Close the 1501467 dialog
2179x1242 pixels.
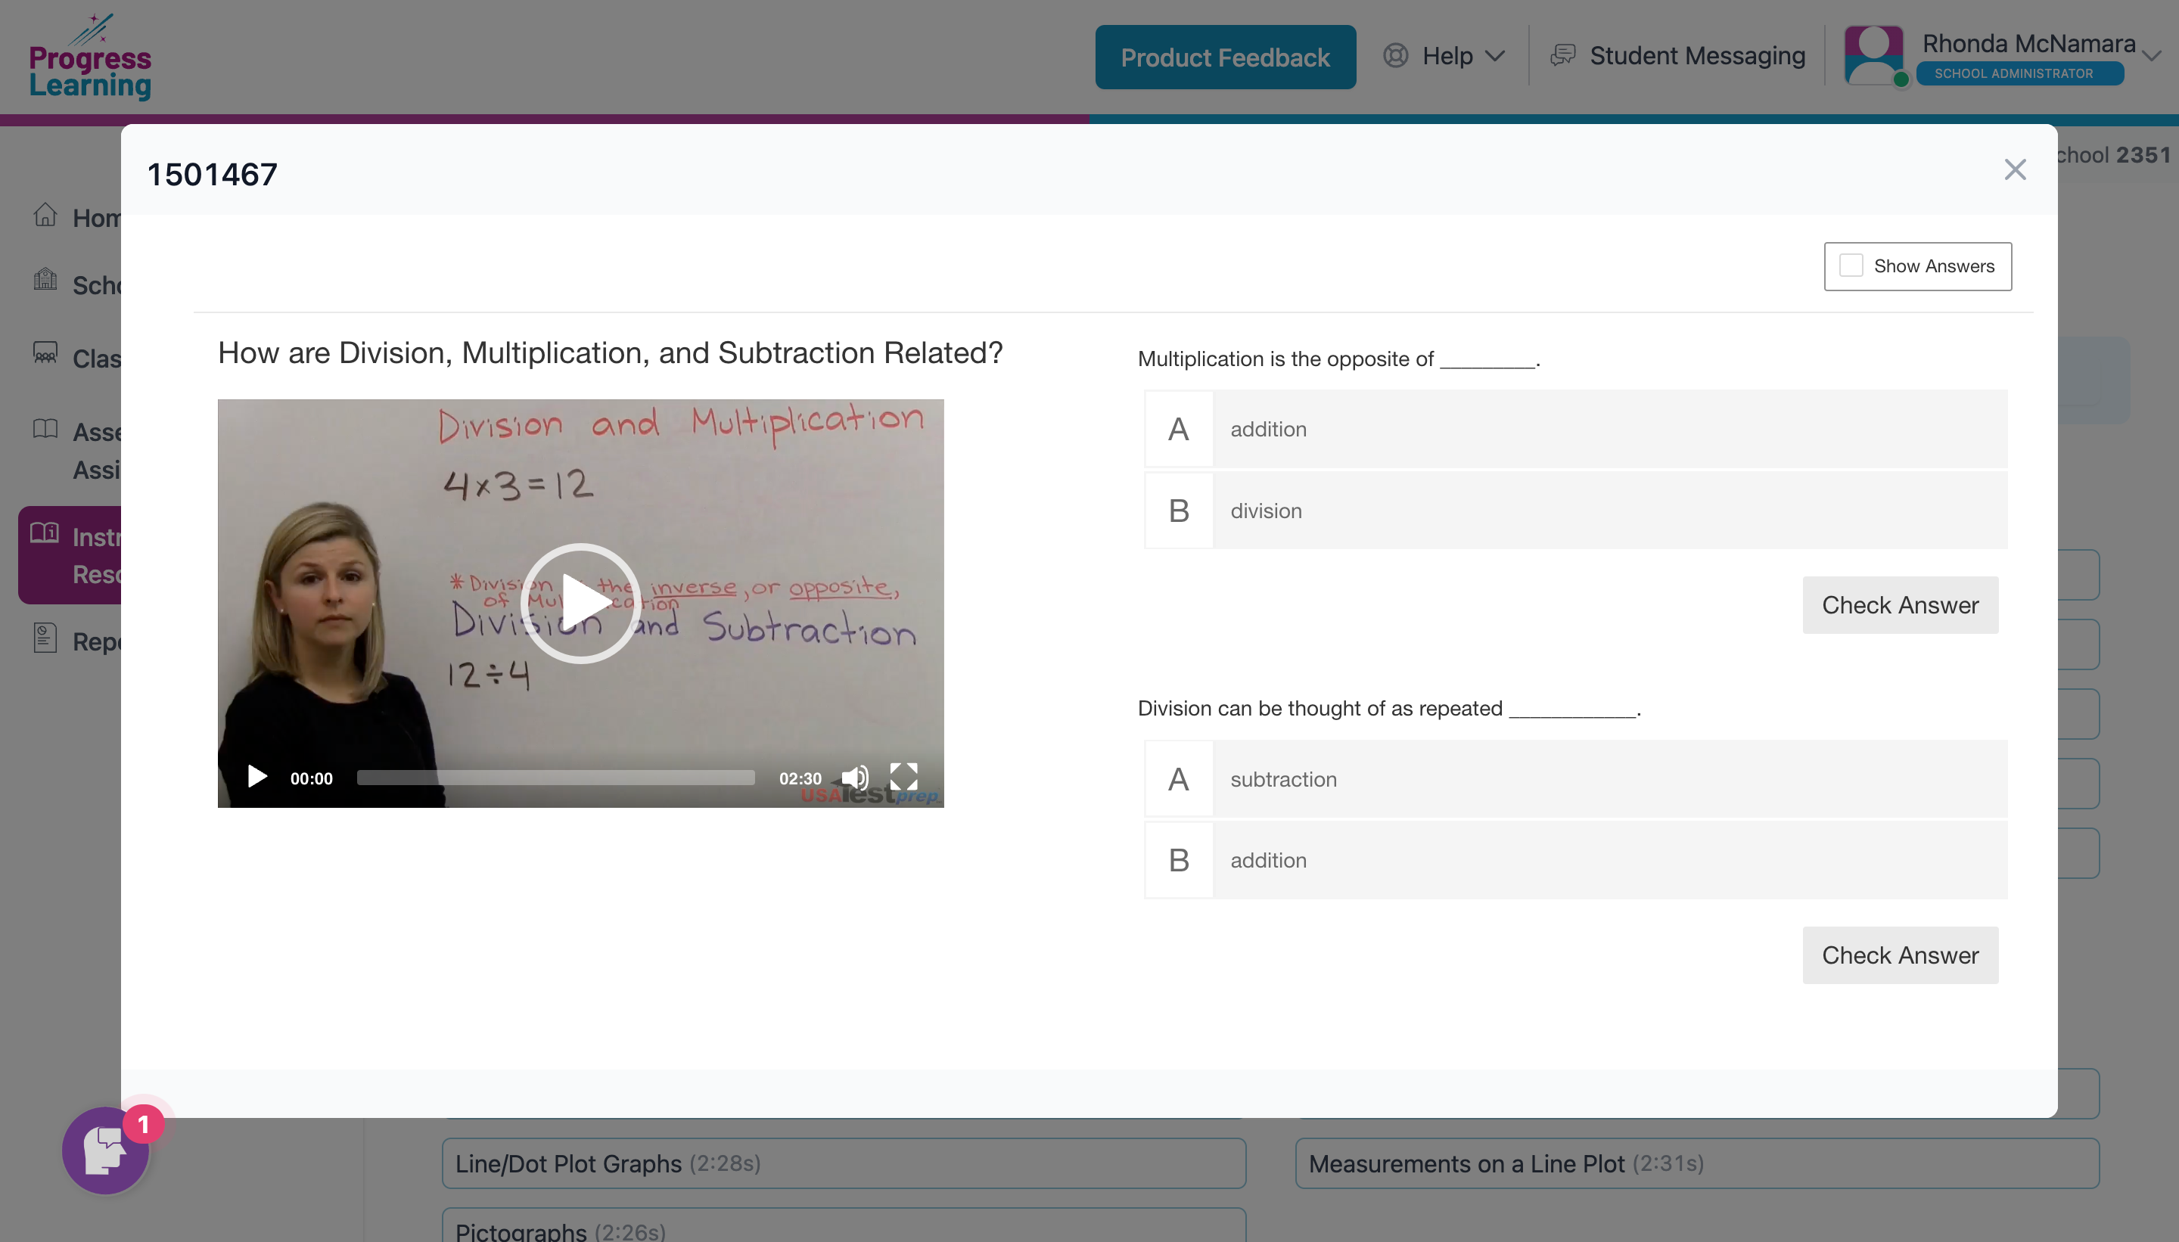(x=2015, y=169)
